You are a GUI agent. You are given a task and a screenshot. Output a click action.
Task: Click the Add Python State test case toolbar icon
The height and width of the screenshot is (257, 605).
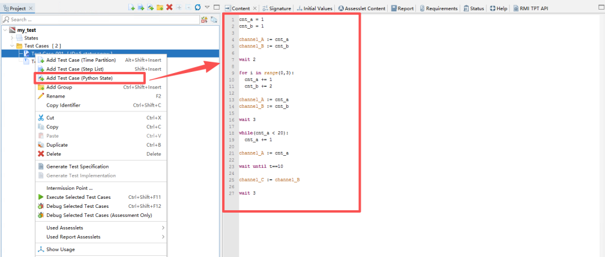coord(151,8)
